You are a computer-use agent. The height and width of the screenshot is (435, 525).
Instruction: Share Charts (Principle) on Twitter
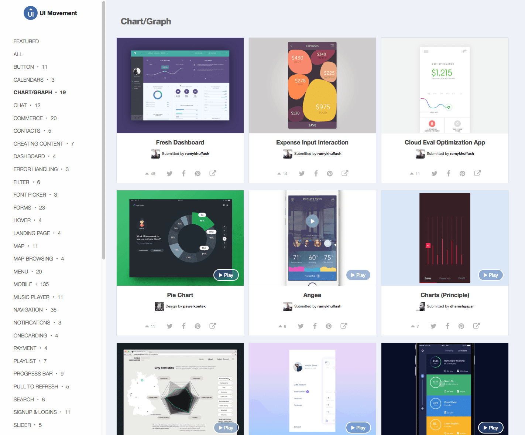[433, 326]
